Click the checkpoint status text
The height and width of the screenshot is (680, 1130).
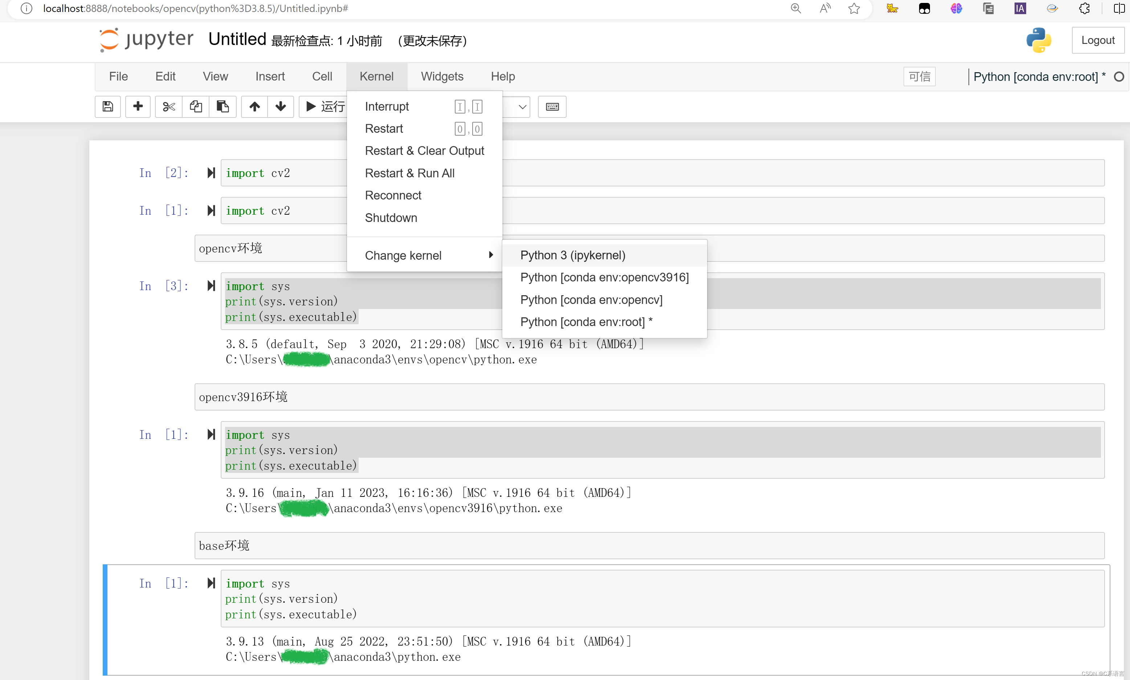[327, 41]
